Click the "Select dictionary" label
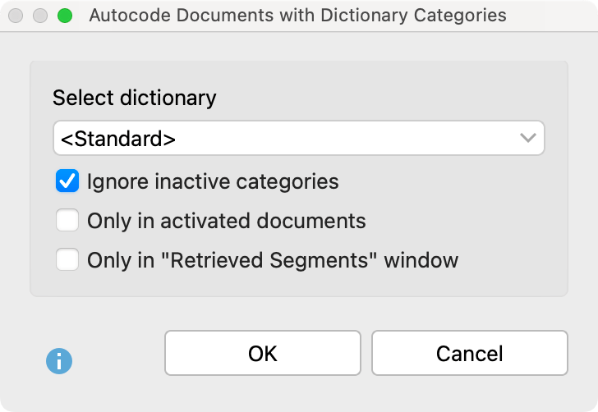Image resolution: width=598 pixels, height=412 pixels. (x=134, y=98)
